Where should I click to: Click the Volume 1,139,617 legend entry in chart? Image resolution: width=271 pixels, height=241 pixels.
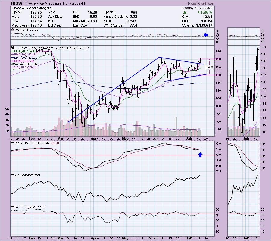pyautogui.click(x=24, y=64)
